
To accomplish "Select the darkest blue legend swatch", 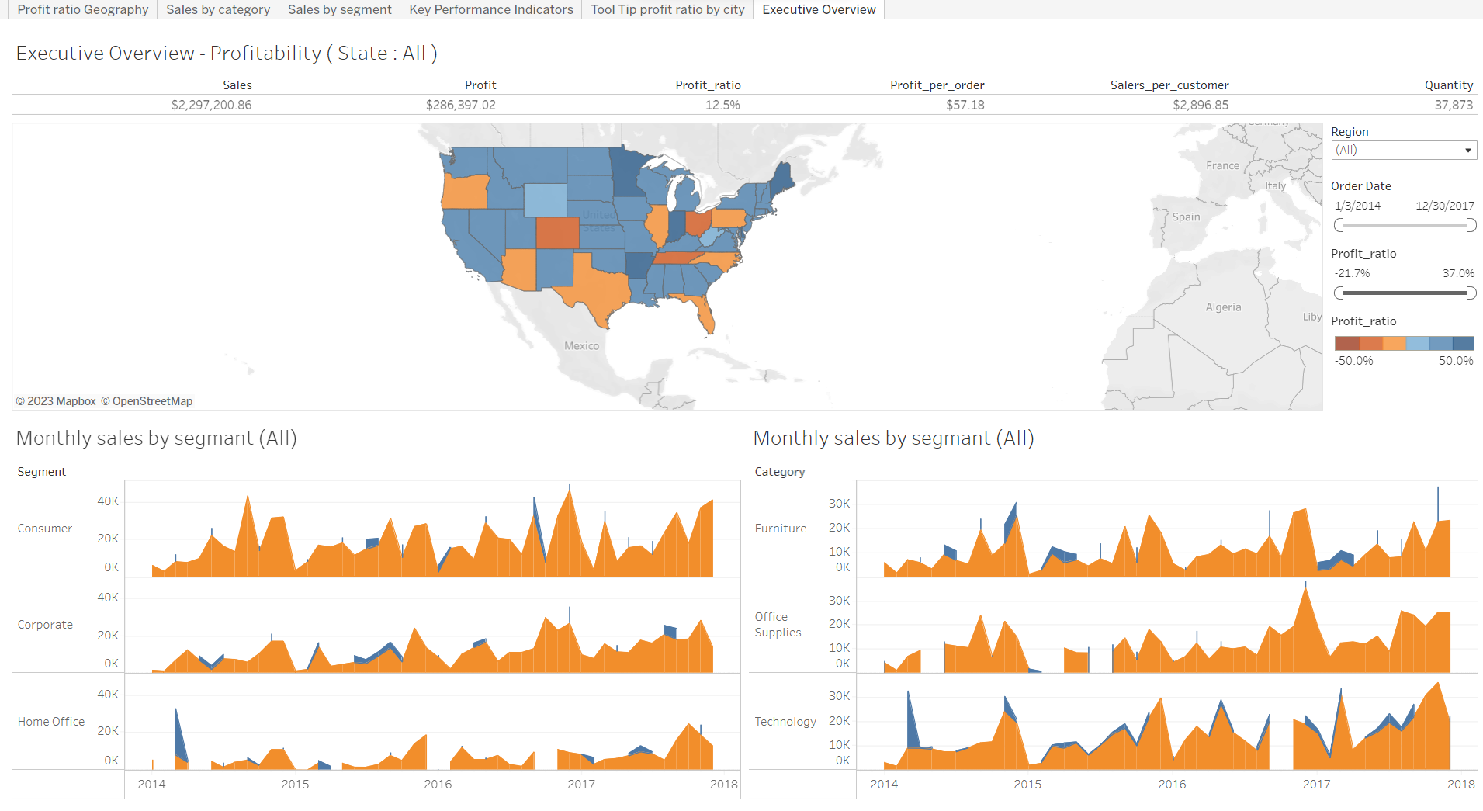I will (x=1463, y=343).
